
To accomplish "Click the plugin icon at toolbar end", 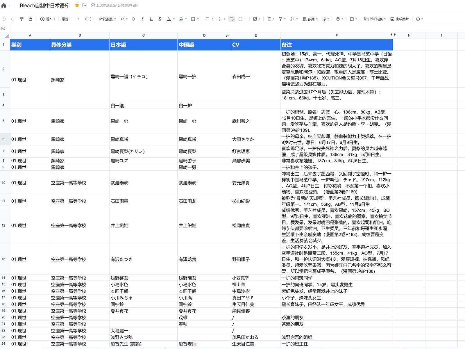I will pos(418,19).
